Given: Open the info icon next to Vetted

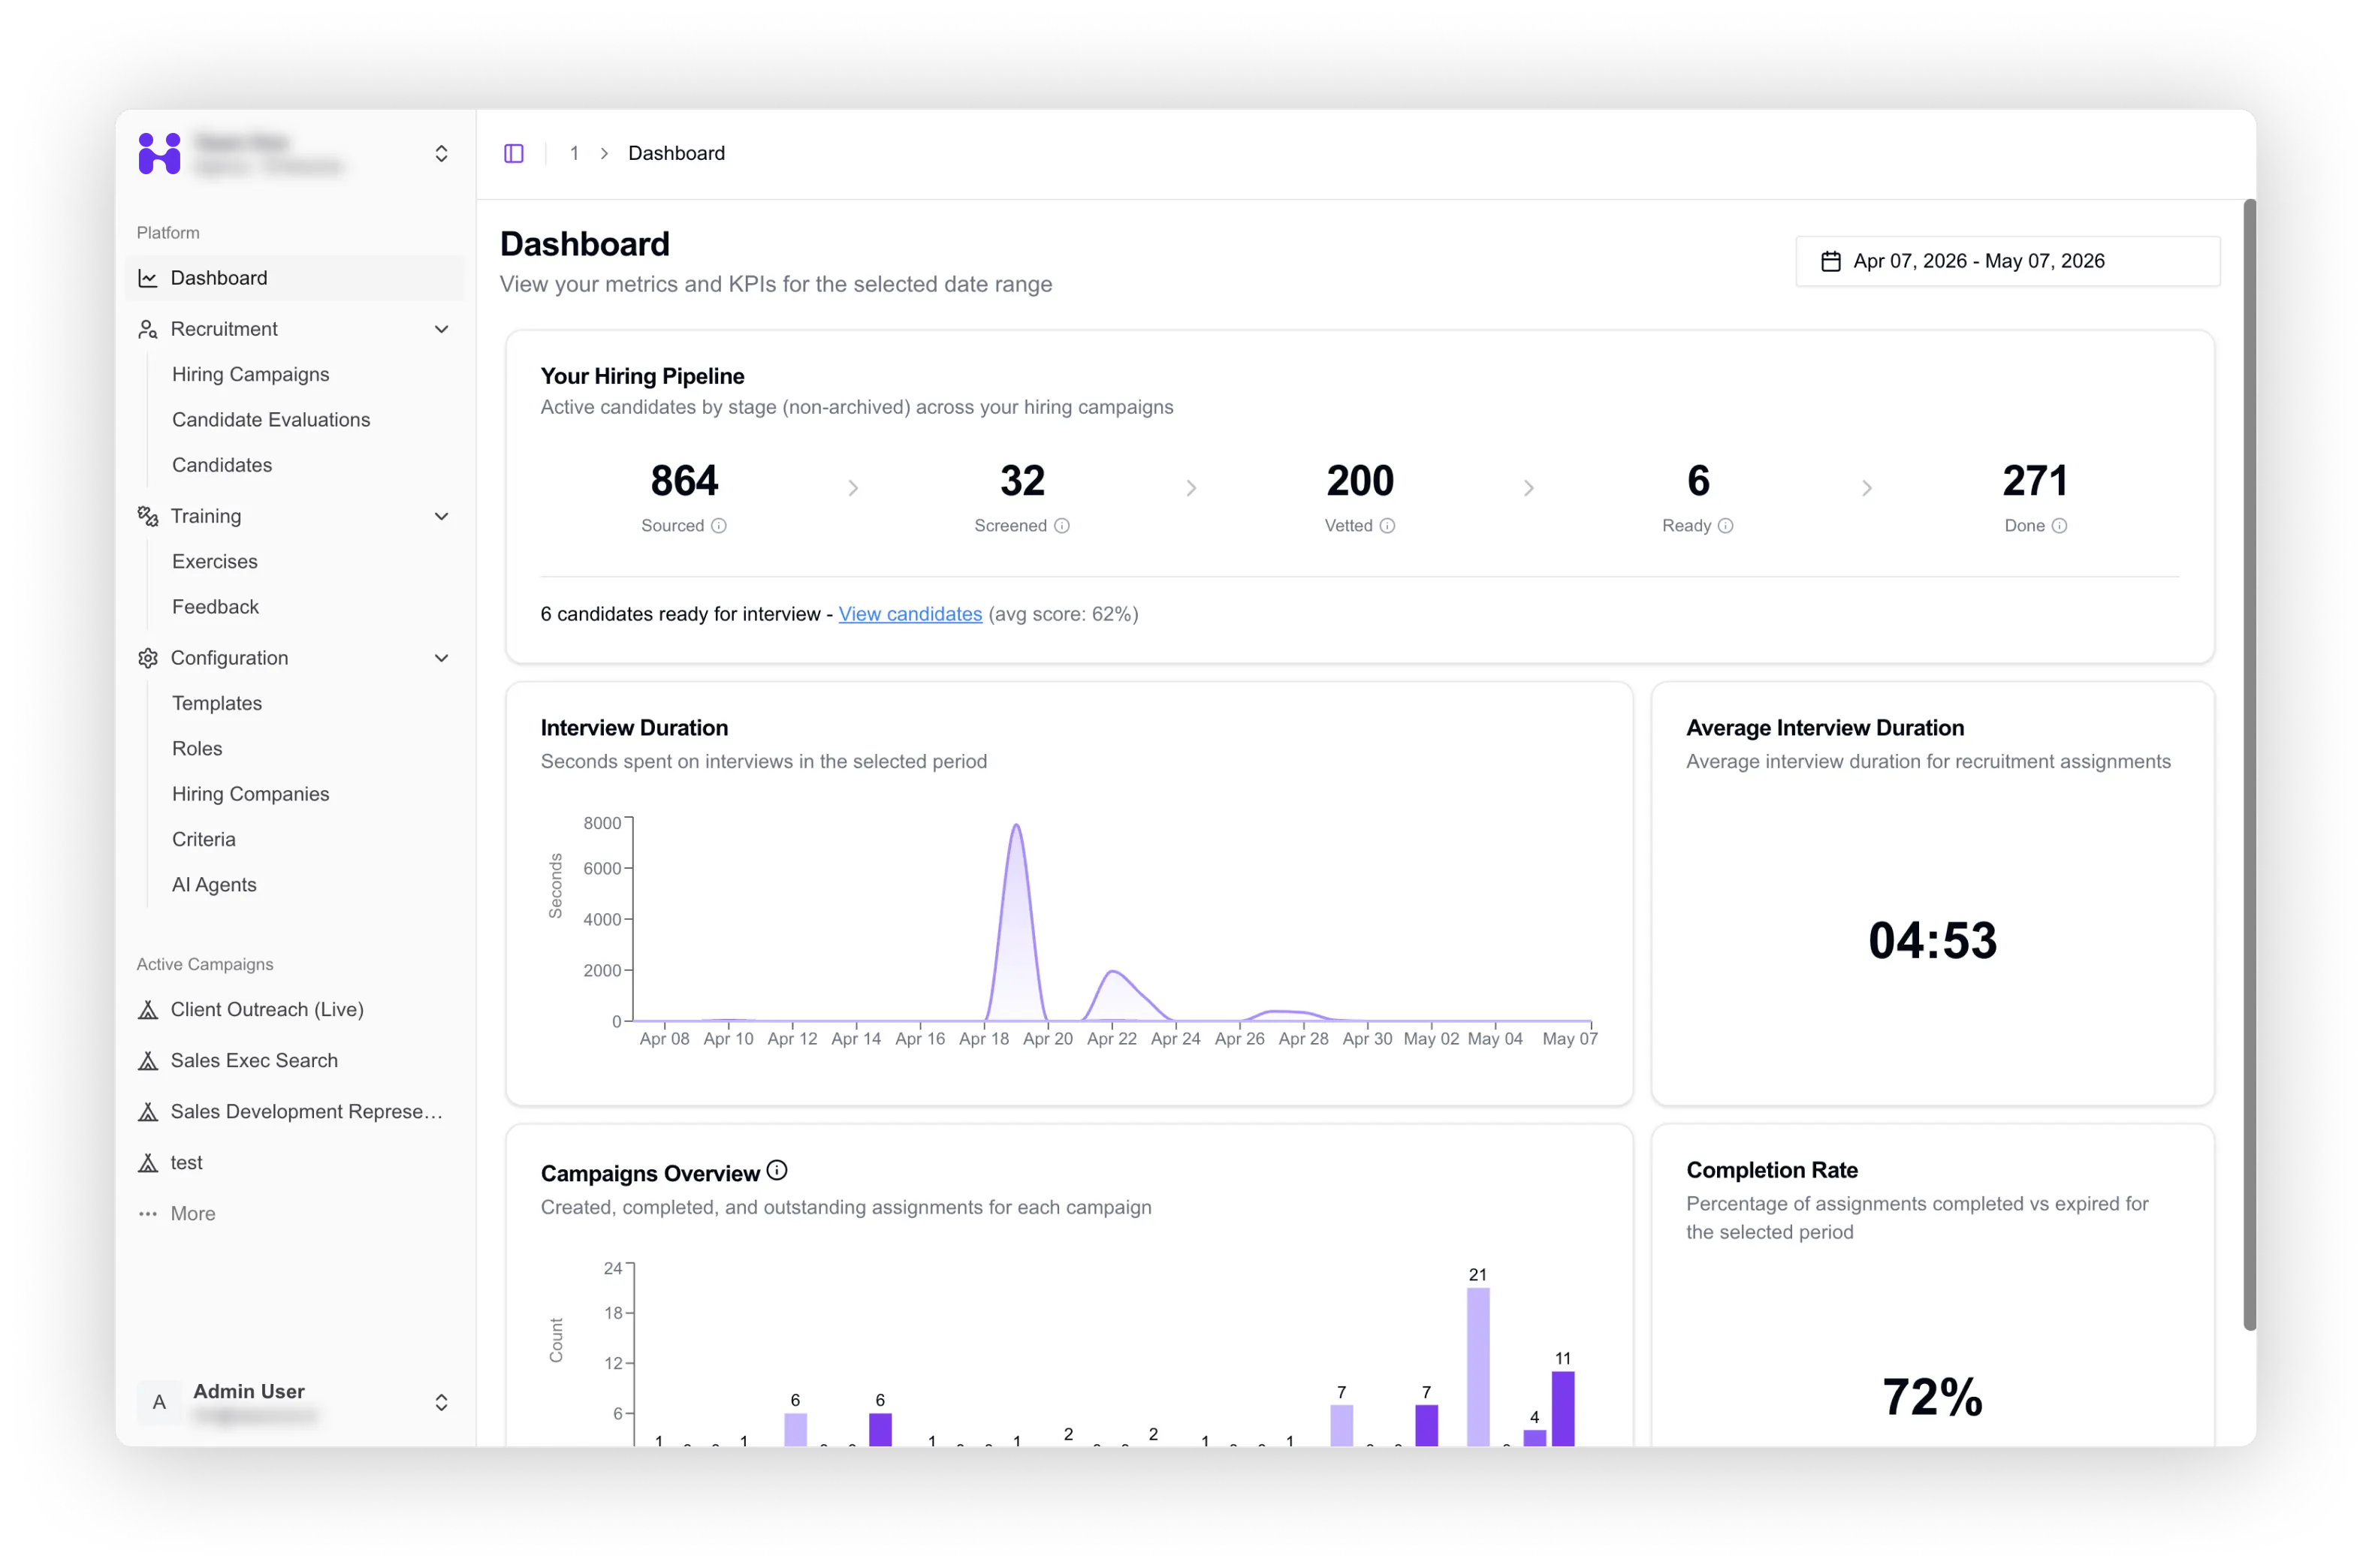Looking at the screenshot, I should [1387, 526].
